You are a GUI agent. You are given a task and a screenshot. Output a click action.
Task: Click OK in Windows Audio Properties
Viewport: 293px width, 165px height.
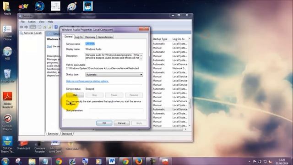(104, 123)
